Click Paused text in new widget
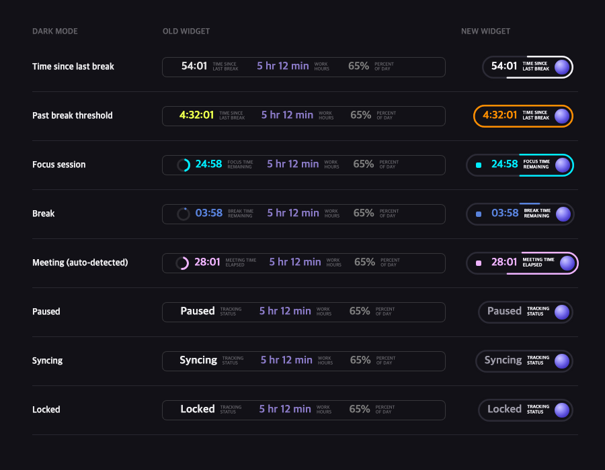 click(x=504, y=311)
